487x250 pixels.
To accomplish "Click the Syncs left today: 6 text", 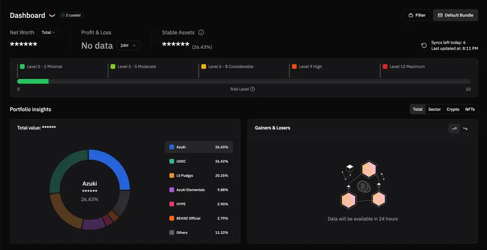I will coord(448,43).
